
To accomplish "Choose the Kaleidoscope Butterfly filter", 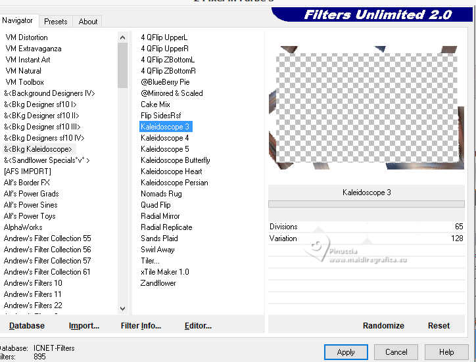I will point(176,160).
